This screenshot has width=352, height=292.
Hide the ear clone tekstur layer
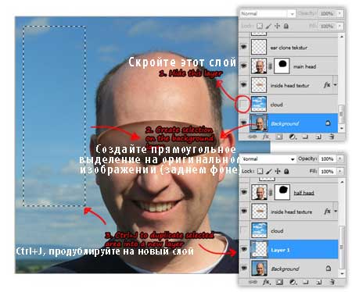[243, 47]
